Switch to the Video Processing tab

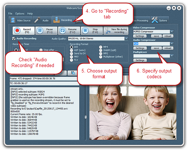click(x=141, y=21)
